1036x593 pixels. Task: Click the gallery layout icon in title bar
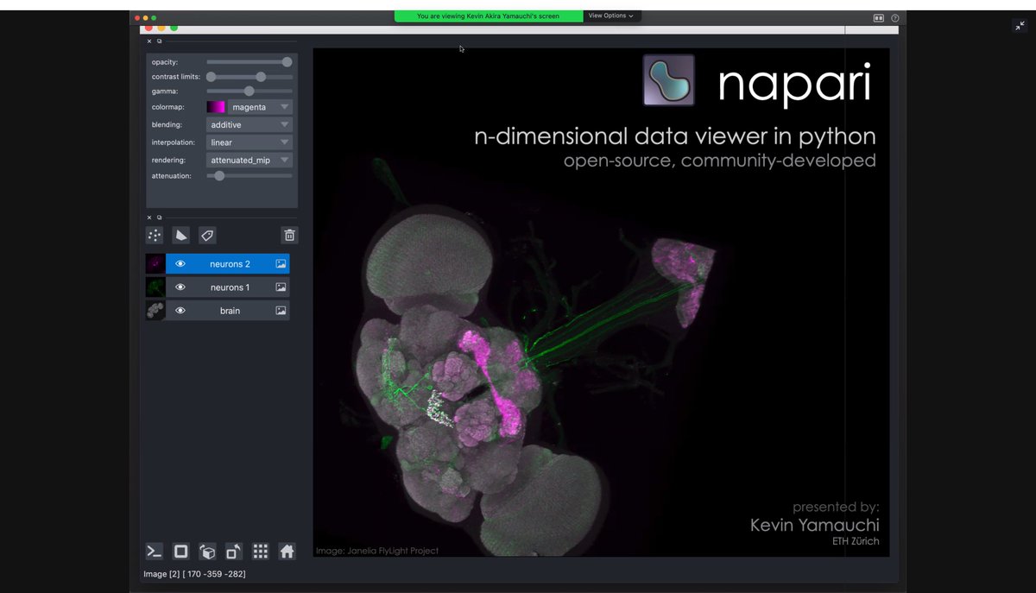879,17
